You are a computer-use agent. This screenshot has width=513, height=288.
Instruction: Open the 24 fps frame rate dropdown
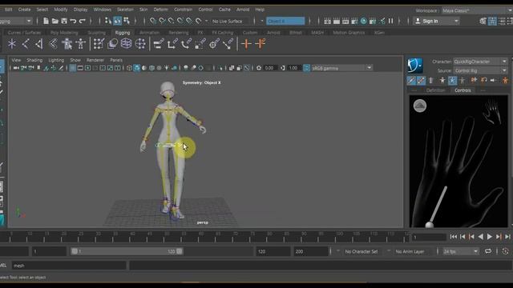click(461, 251)
